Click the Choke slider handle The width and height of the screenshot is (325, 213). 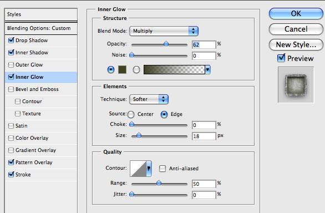(131, 124)
